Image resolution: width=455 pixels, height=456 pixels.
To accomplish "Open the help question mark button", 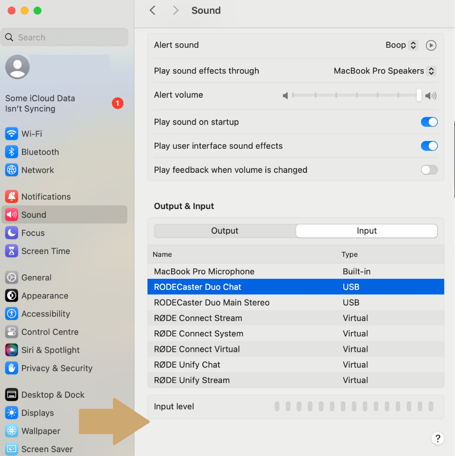I will [437, 438].
